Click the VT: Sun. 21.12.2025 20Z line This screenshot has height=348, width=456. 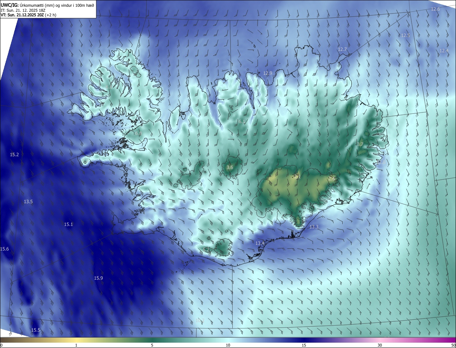click(28, 15)
